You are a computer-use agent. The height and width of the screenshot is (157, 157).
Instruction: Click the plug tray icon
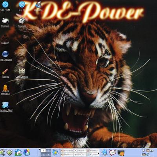(144, 151)
